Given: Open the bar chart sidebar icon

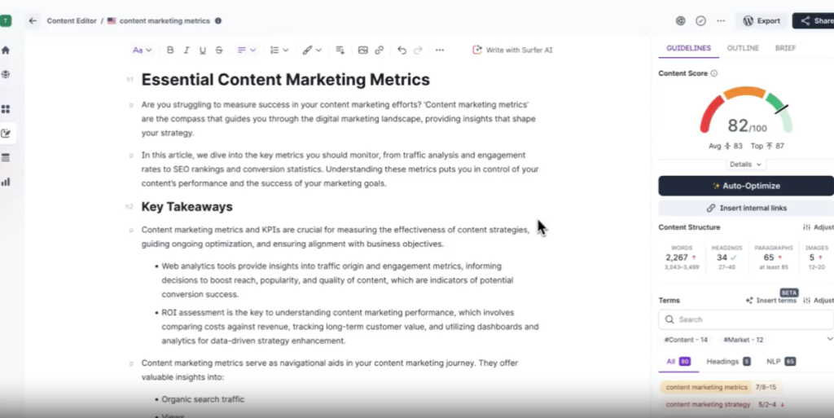Looking at the screenshot, I should 6,182.
